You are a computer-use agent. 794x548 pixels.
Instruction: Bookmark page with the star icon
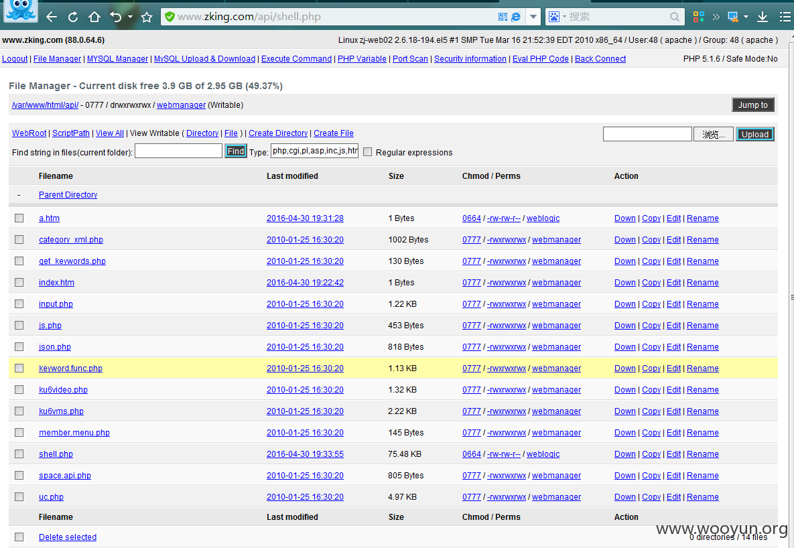(147, 17)
